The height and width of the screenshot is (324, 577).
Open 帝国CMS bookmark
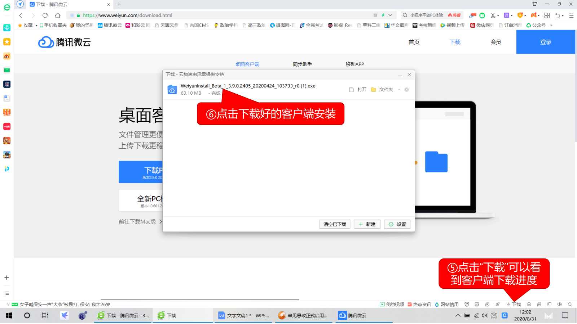pos(197,25)
